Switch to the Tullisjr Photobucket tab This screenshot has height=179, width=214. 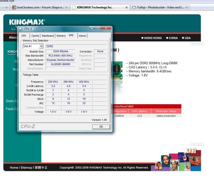159,7
